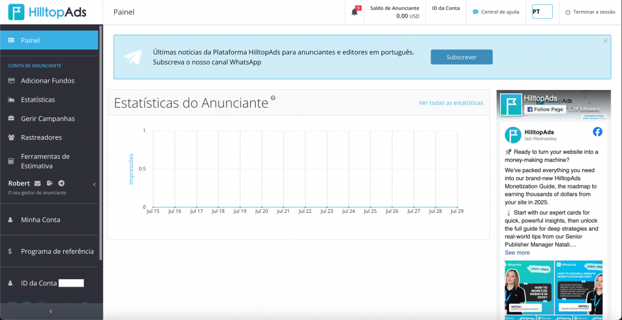The image size is (622, 320).
Task: Collapse the sidebar with bottom arrow
Action: [51, 311]
